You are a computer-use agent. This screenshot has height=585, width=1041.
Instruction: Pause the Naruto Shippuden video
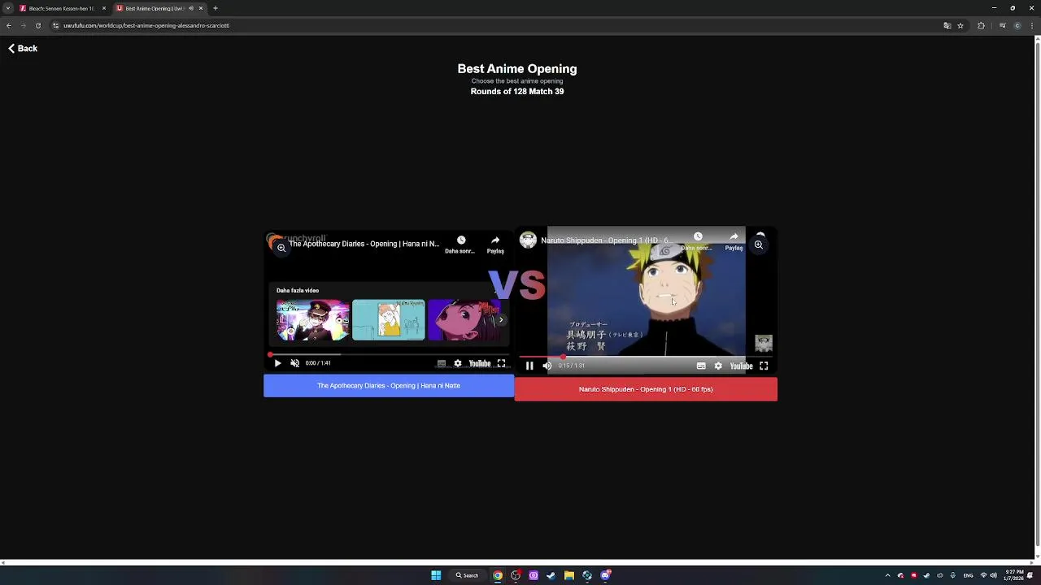coord(529,366)
